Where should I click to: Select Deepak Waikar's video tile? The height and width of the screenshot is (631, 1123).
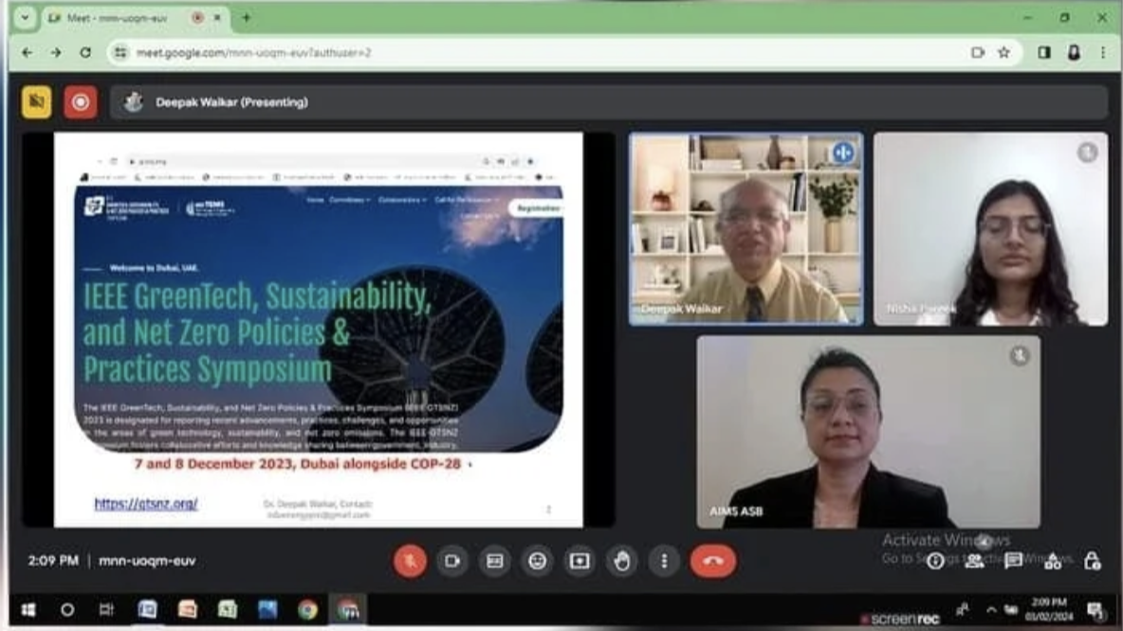[x=746, y=229]
